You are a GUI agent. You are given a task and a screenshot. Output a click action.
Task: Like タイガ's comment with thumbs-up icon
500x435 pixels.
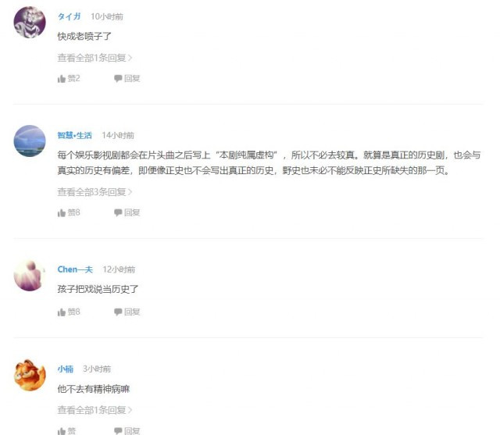(x=62, y=78)
